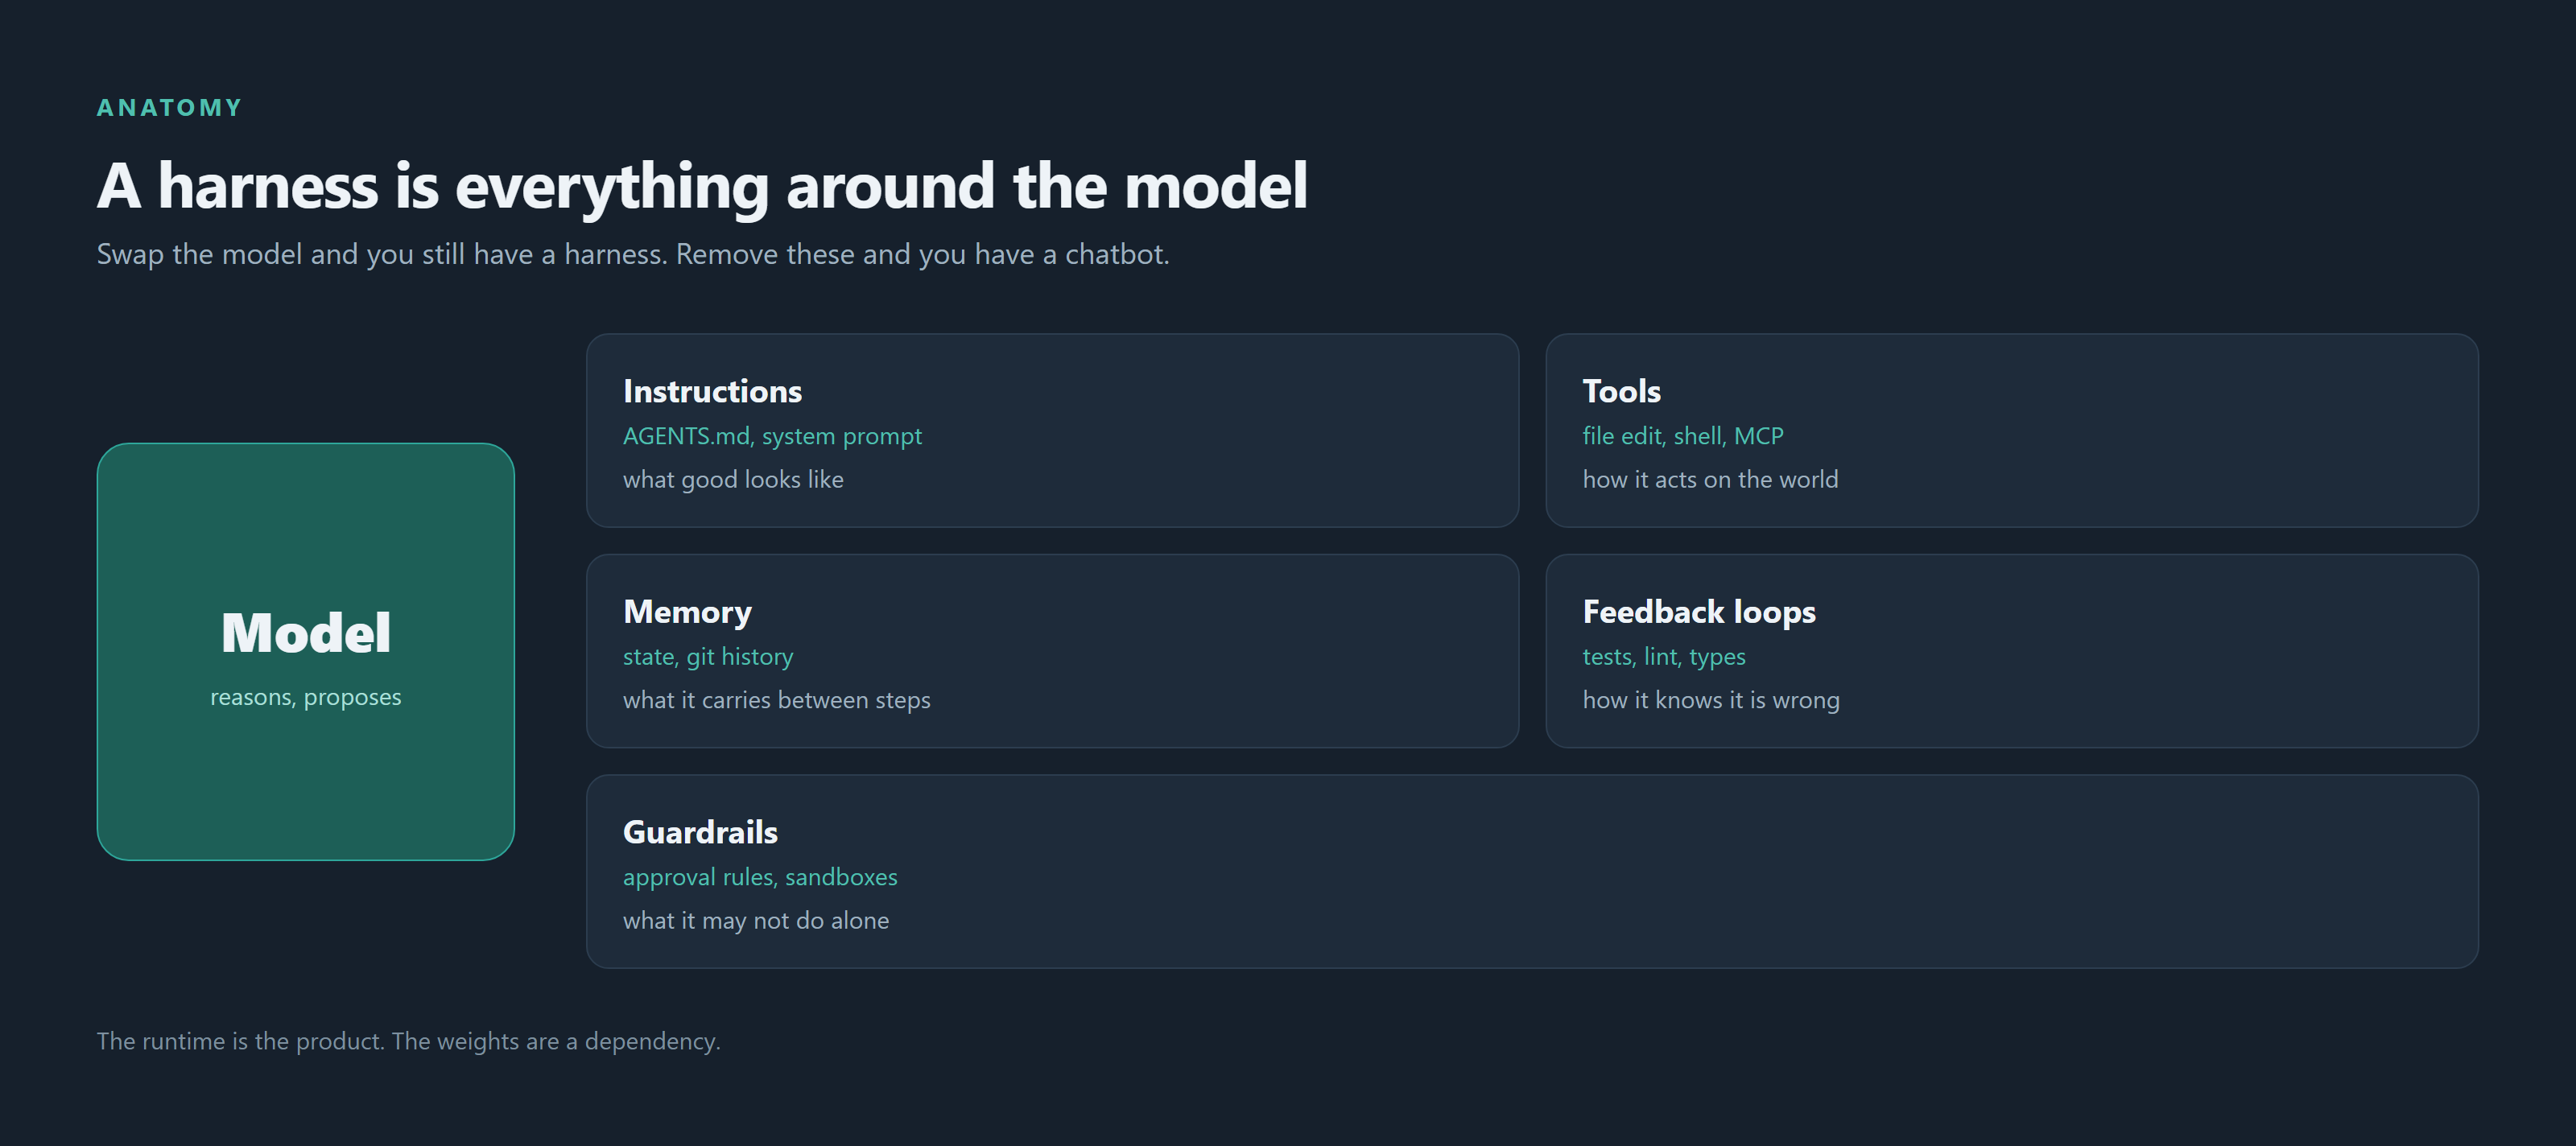Select the Guardrails card
Viewport: 2576px width, 1146px height.
1532,871
